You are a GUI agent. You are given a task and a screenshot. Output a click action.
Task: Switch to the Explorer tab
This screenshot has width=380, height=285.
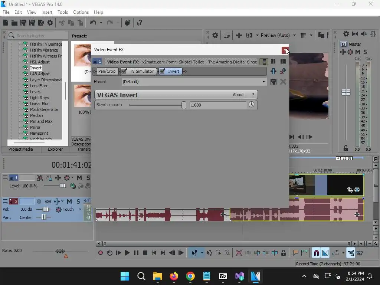coord(55,149)
